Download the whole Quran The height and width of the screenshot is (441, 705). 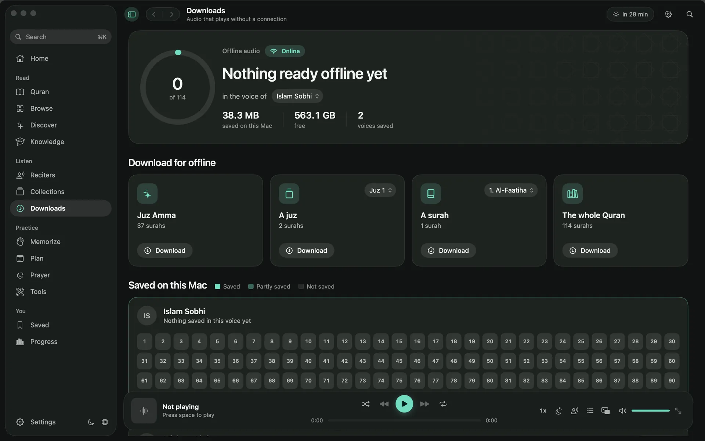pos(590,251)
